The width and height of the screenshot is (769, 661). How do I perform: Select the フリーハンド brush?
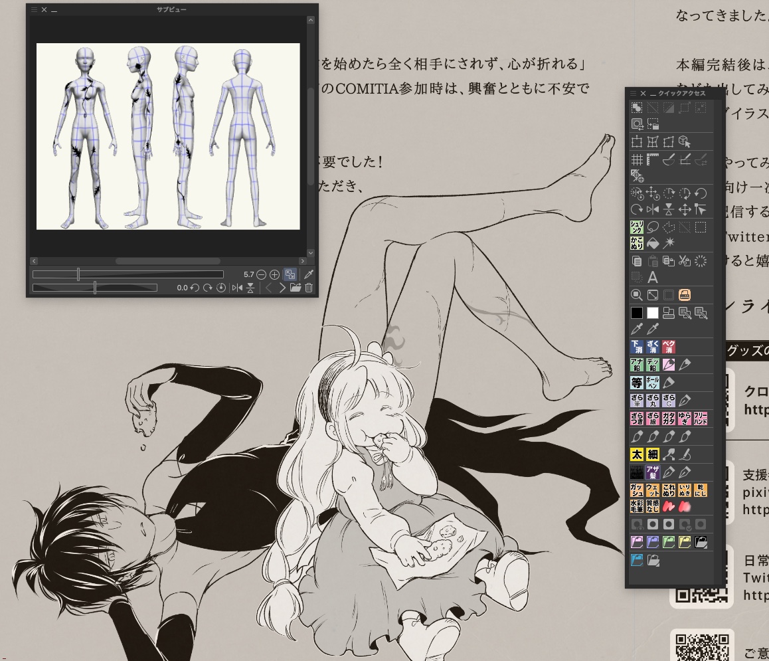tap(701, 418)
